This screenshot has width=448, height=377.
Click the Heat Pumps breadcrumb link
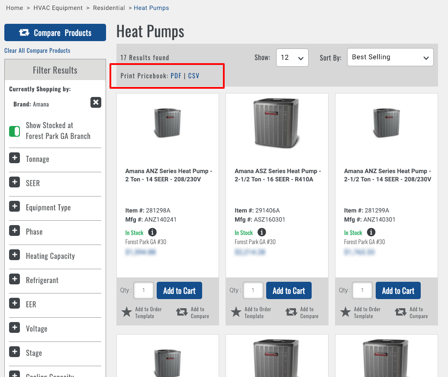[151, 8]
